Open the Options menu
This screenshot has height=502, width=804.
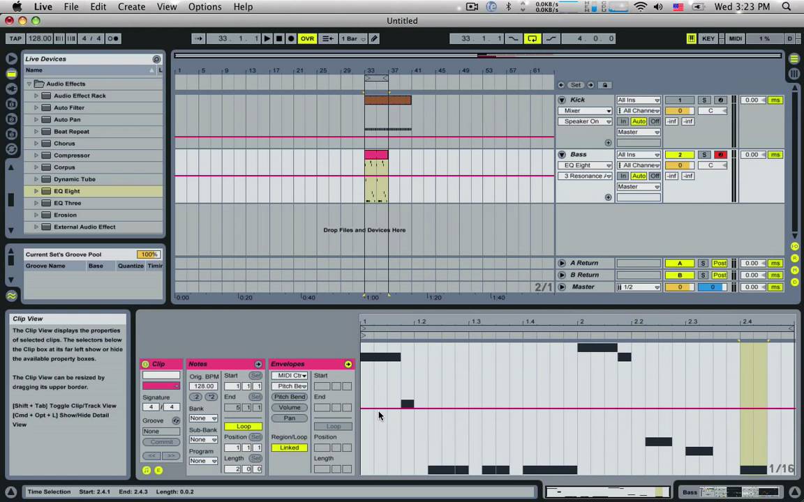pos(204,7)
